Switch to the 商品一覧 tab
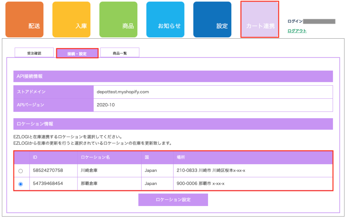 coord(120,53)
